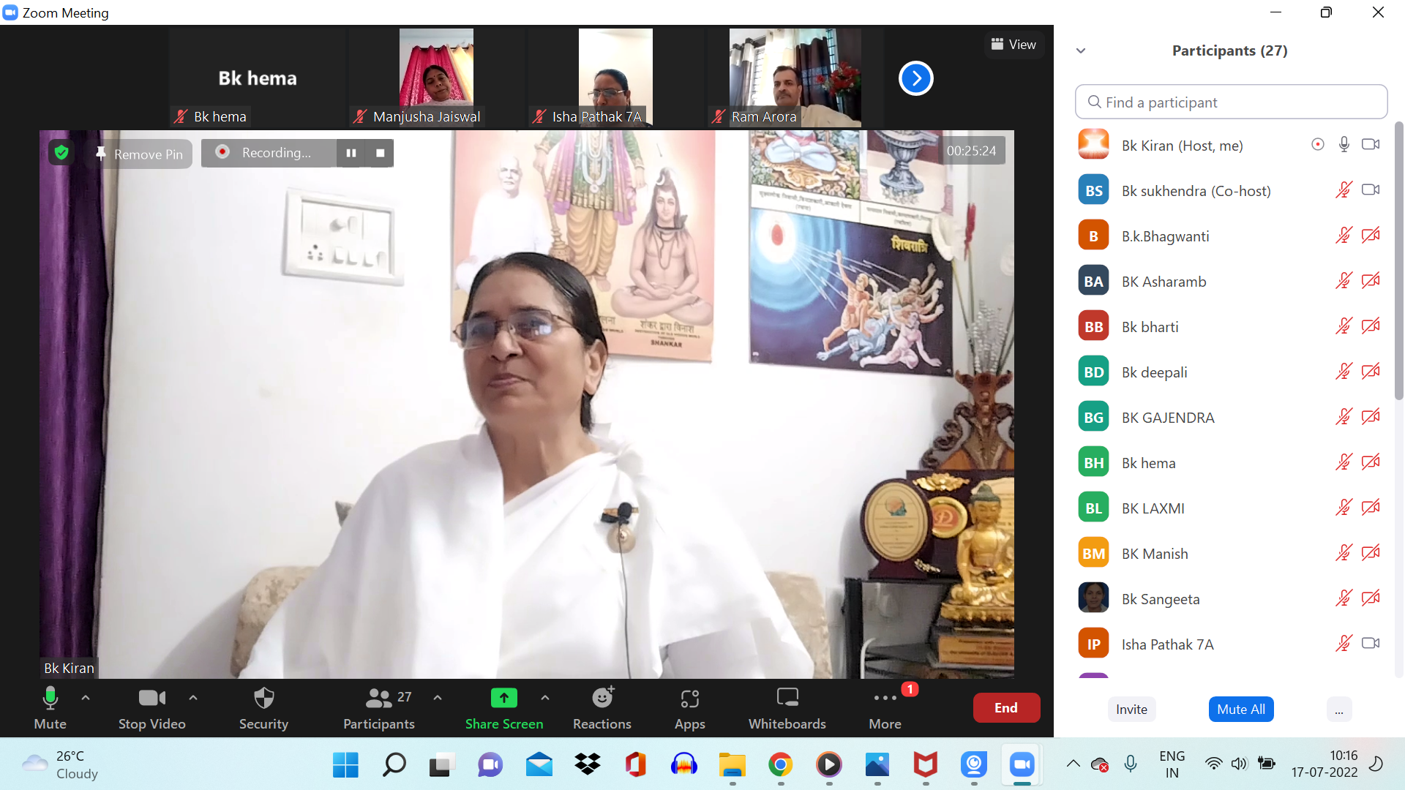Screen dimensions: 1405x790
Task: Show next gallery thumbnails with blue arrow
Action: [x=916, y=78]
